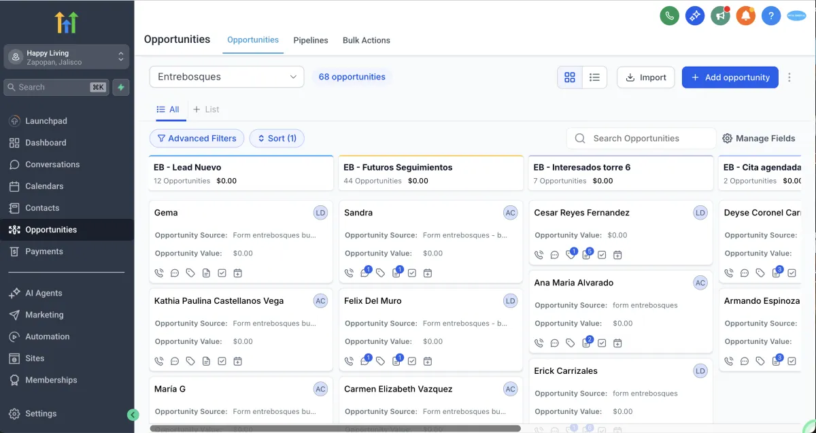Click the tag icon on Gema card

tap(190, 273)
